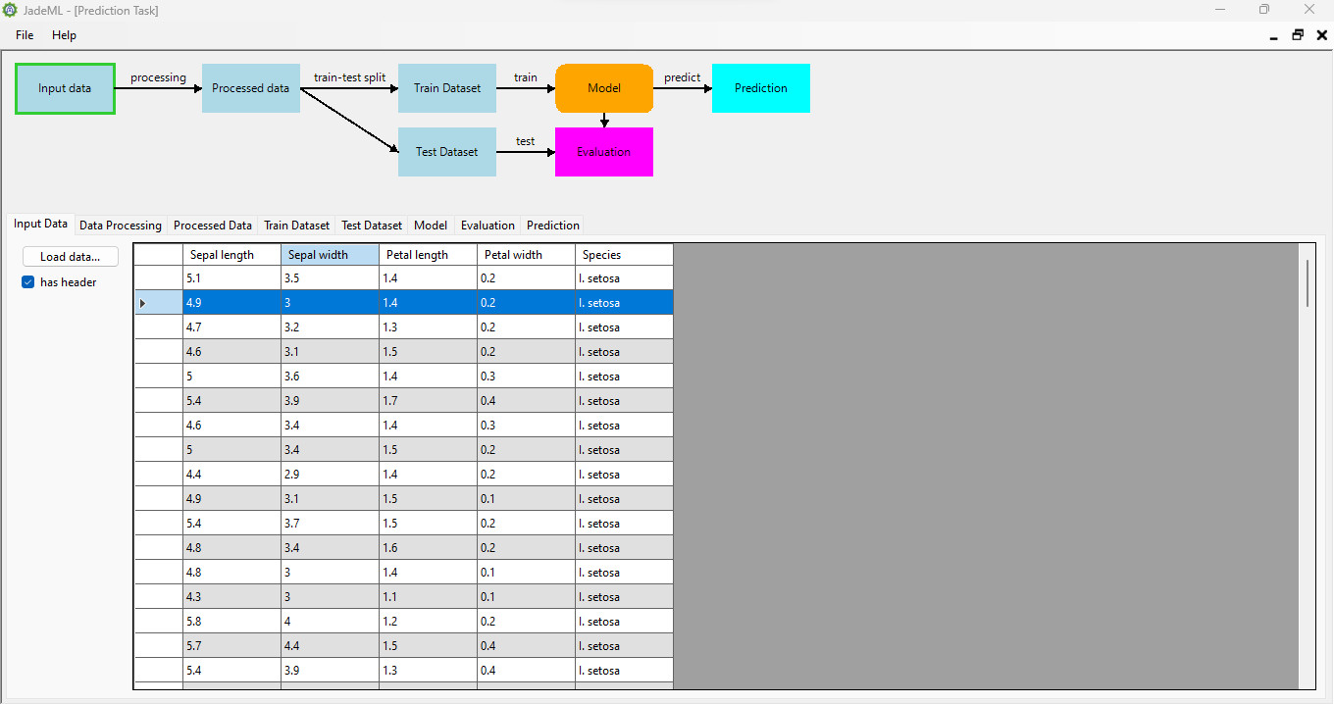Switch to the Processed Data tab

(x=213, y=226)
